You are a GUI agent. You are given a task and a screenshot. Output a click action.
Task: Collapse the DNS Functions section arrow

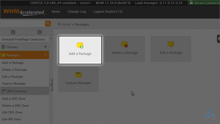[x=45, y=91]
